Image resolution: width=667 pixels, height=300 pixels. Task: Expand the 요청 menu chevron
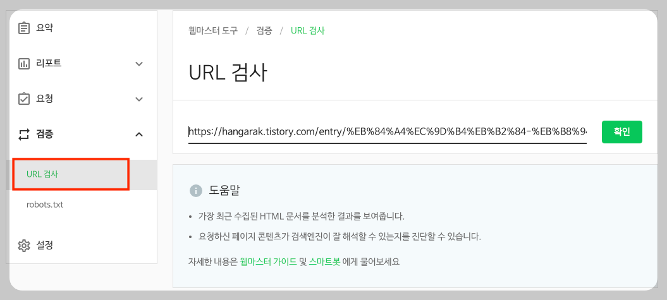click(x=138, y=99)
